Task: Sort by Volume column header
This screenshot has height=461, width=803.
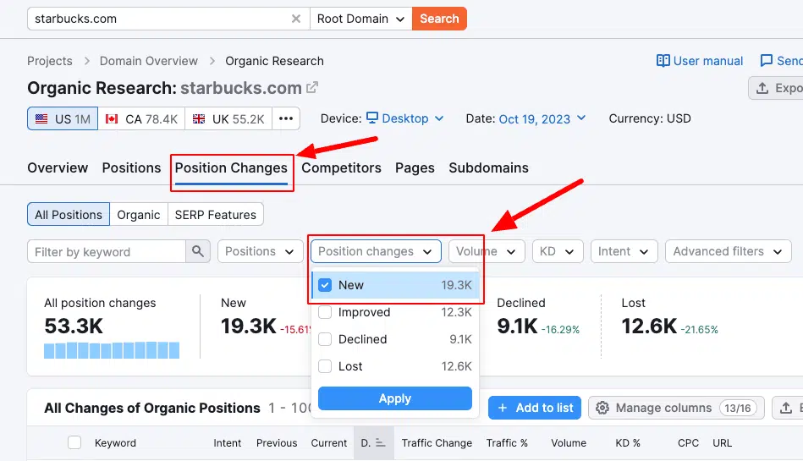Action: (569, 443)
